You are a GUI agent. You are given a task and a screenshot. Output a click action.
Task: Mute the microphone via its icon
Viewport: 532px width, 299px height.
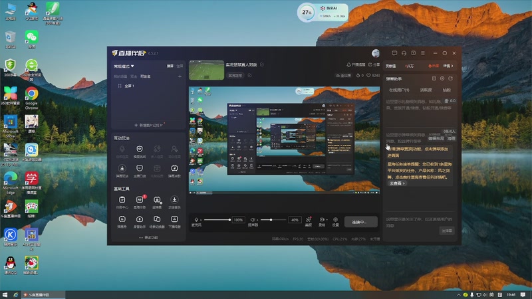point(196,220)
